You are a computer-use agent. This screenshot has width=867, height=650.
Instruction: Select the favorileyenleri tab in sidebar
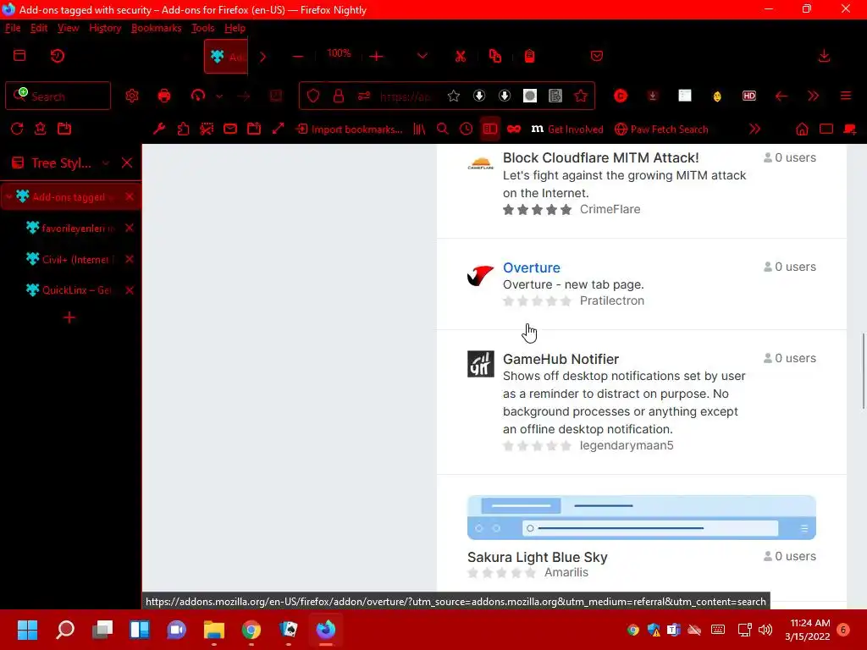click(70, 228)
